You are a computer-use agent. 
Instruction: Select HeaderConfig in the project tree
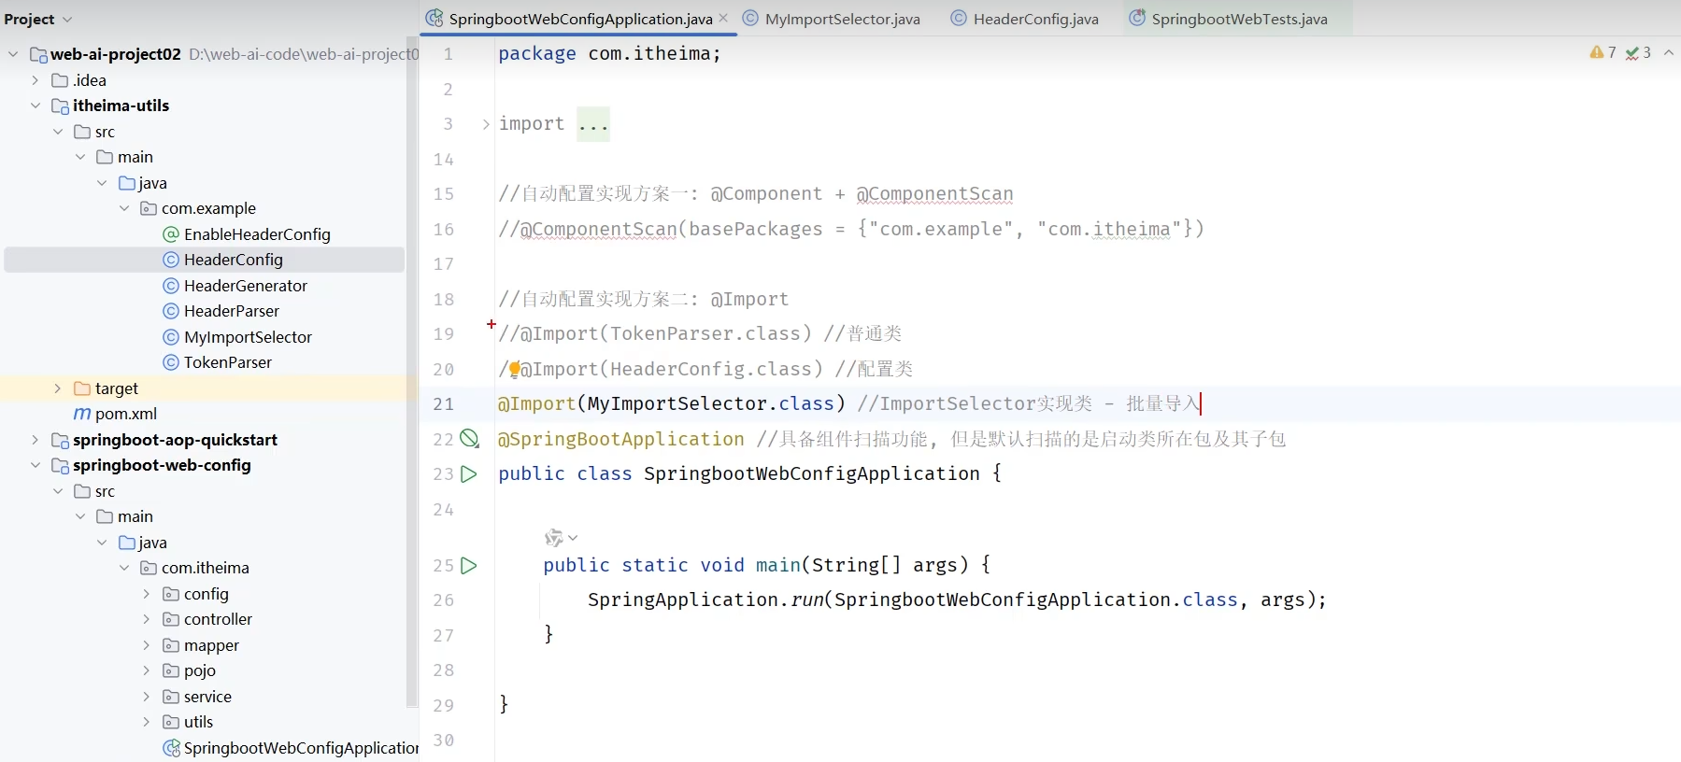click(x=205, y=260)
